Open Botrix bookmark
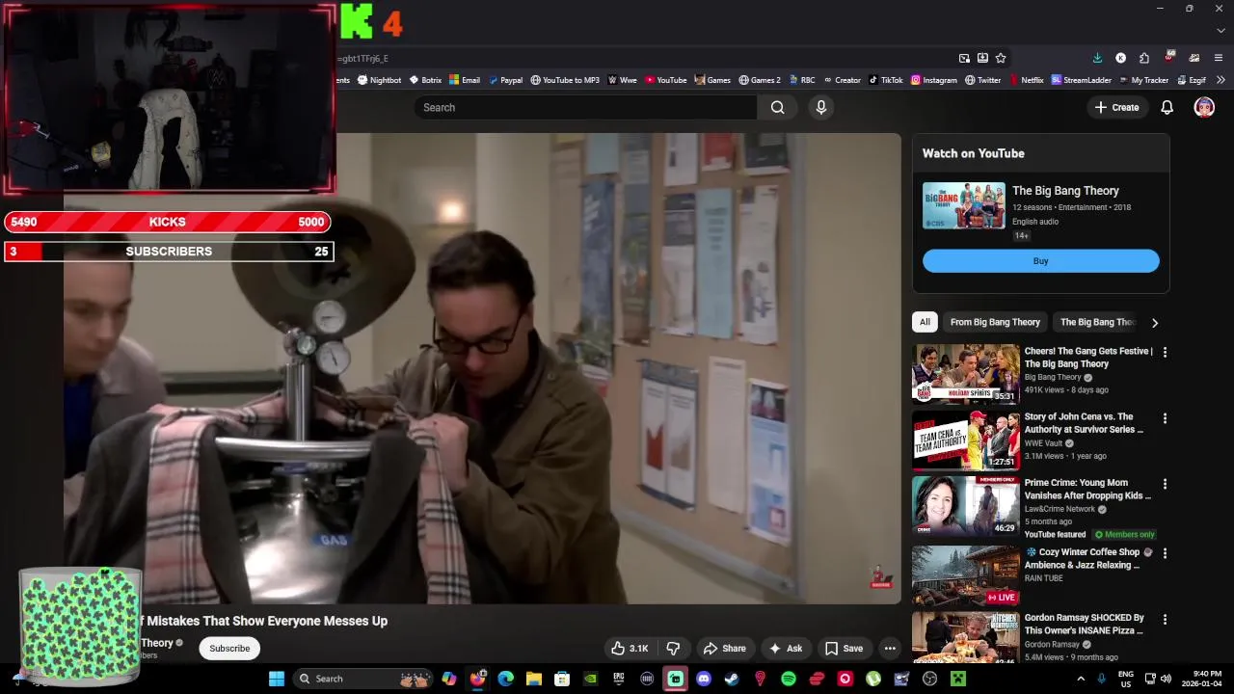 425,80
